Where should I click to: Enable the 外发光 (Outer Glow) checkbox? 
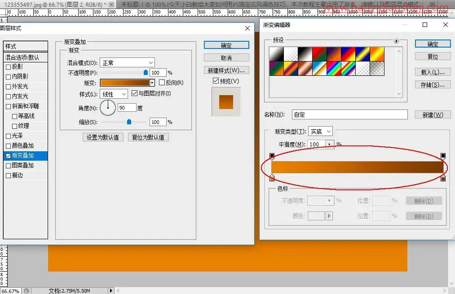pos(9,87)
